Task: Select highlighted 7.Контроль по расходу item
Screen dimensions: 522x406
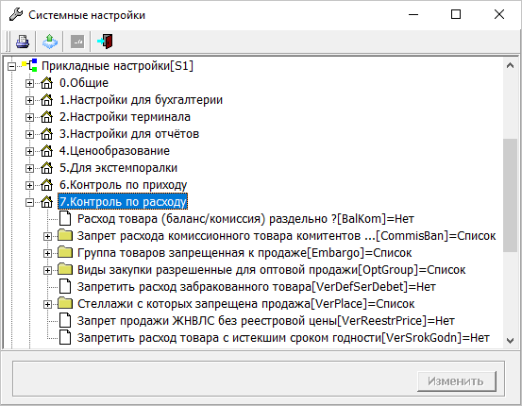Action: [123, 201]
